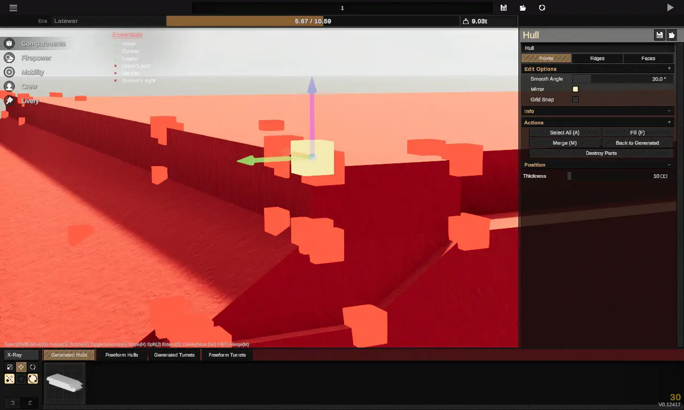
Task: Click the redo arrow button
Action: pyautogui.click(x=30, y=403)
